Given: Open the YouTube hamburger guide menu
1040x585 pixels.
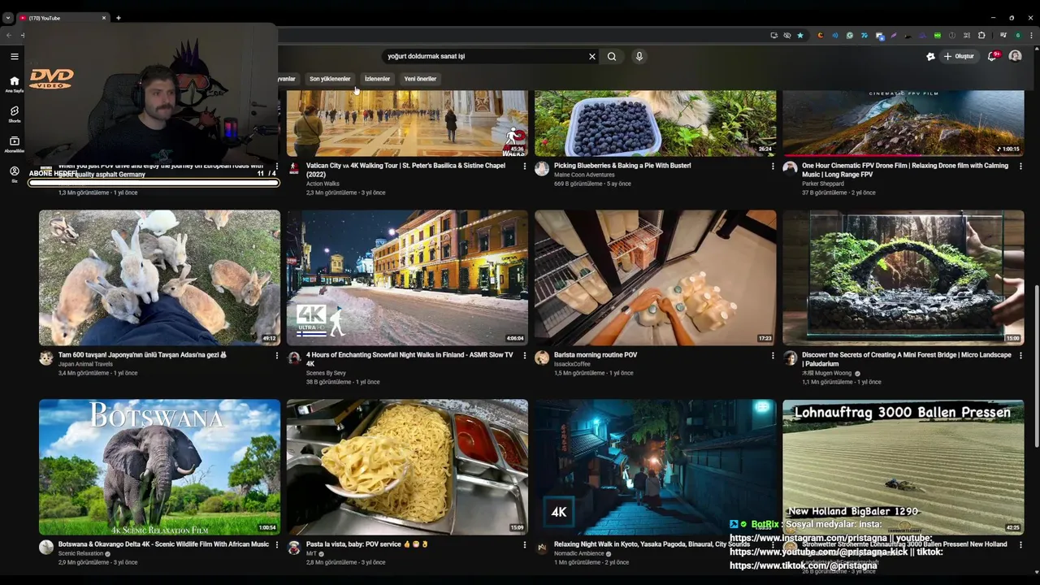Looking at the screenshot, I should [14, 56].
